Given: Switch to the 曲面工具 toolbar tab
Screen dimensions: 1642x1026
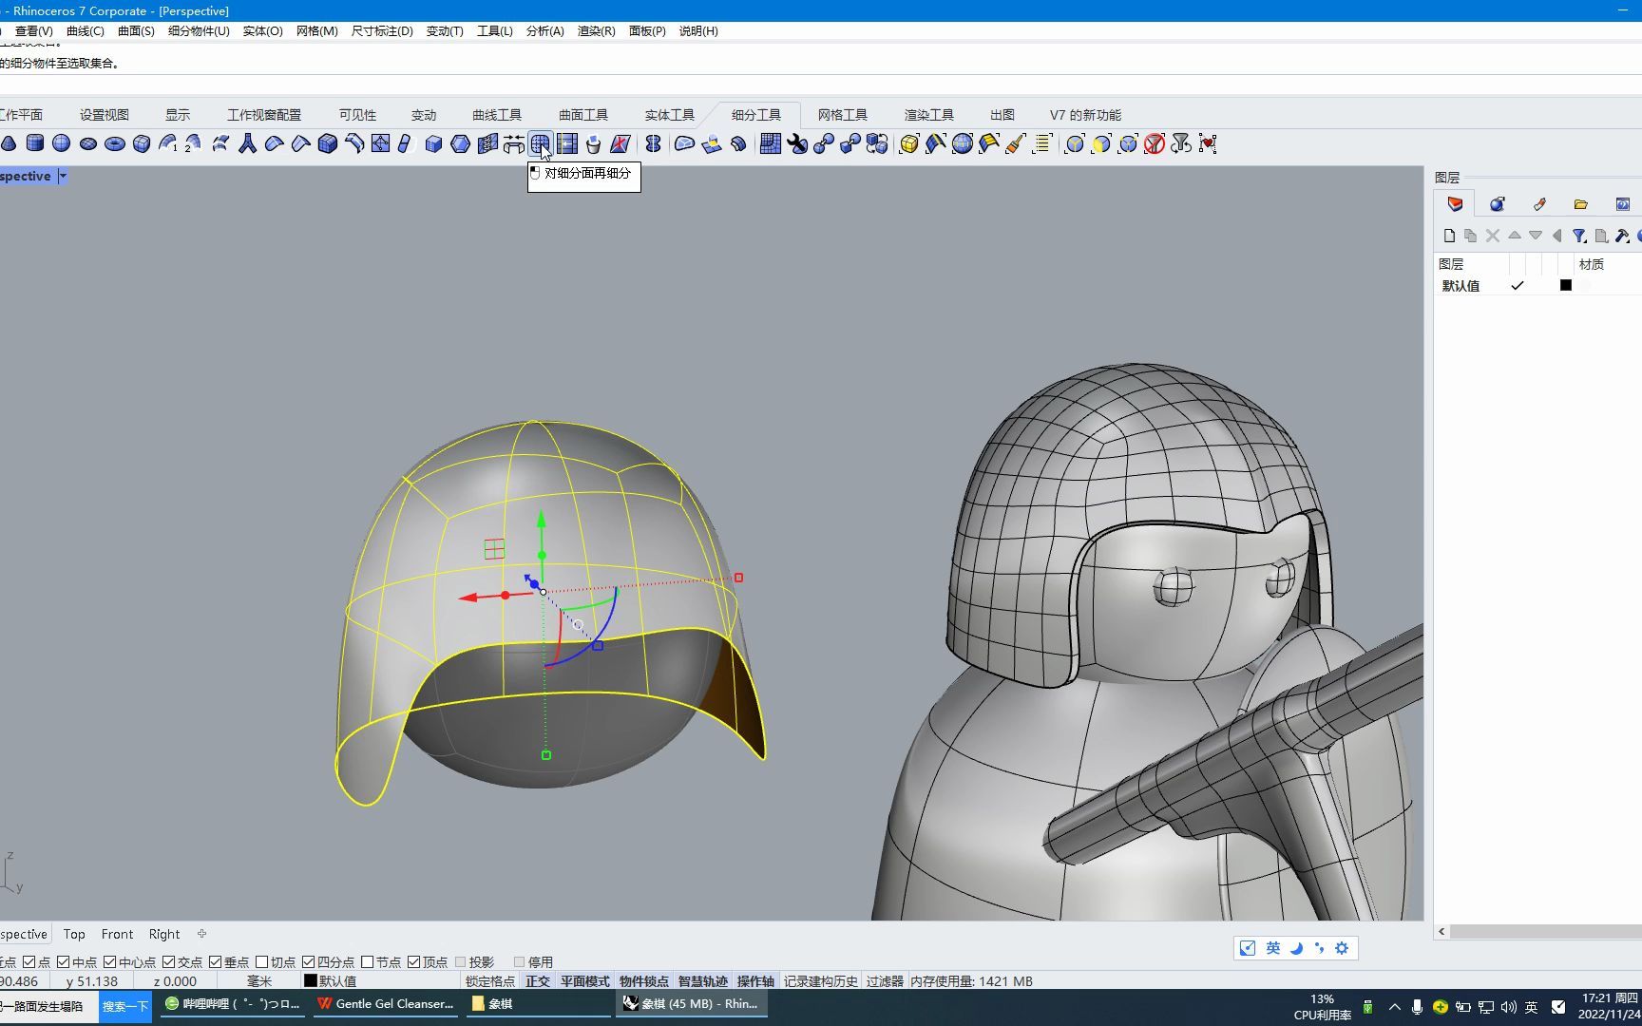Looking at the screenshot, I should click(x=582, y=115).
